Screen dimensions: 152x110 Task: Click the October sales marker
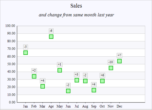coord(102,81)
